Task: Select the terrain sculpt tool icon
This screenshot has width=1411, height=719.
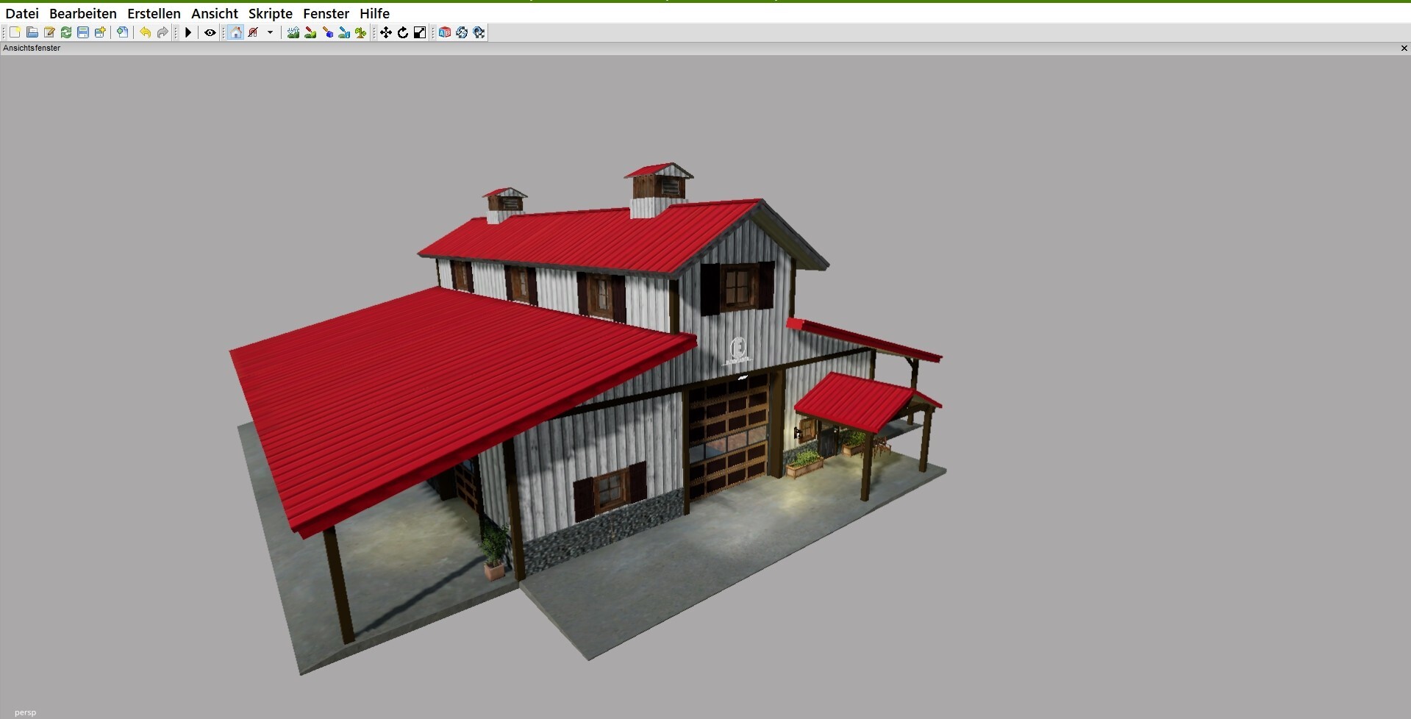Action: 293,32
